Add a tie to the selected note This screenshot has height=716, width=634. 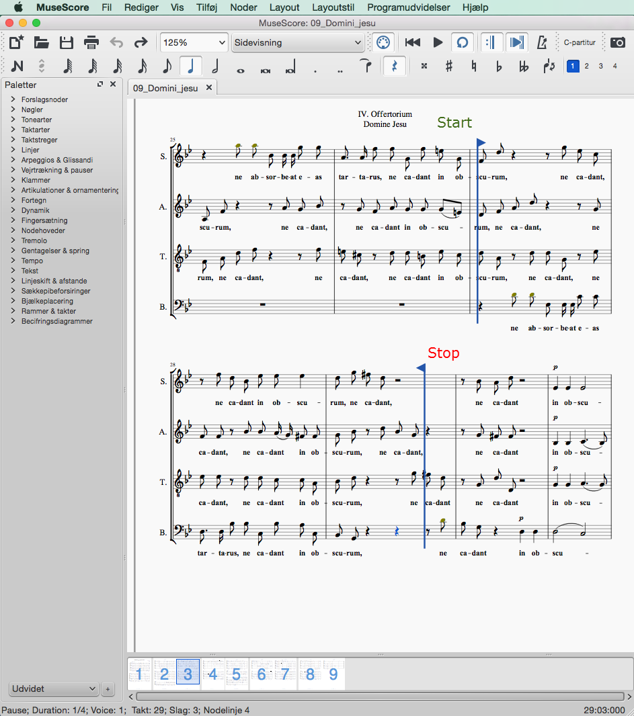pos(366,66)
